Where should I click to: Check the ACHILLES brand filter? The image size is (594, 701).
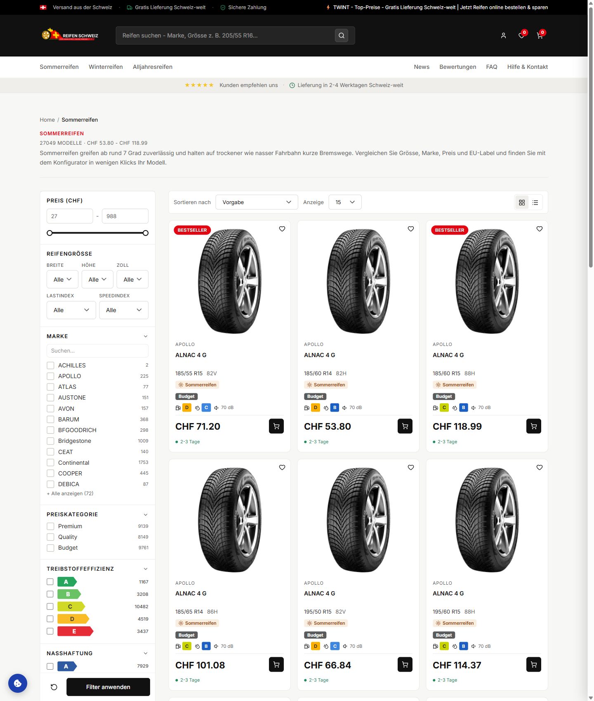[x=50, y=365]
